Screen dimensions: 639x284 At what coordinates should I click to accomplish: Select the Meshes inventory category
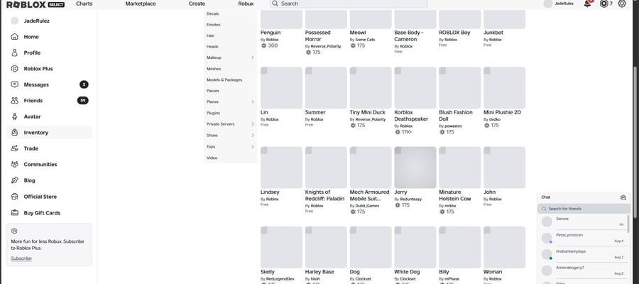tap(214, 69)
